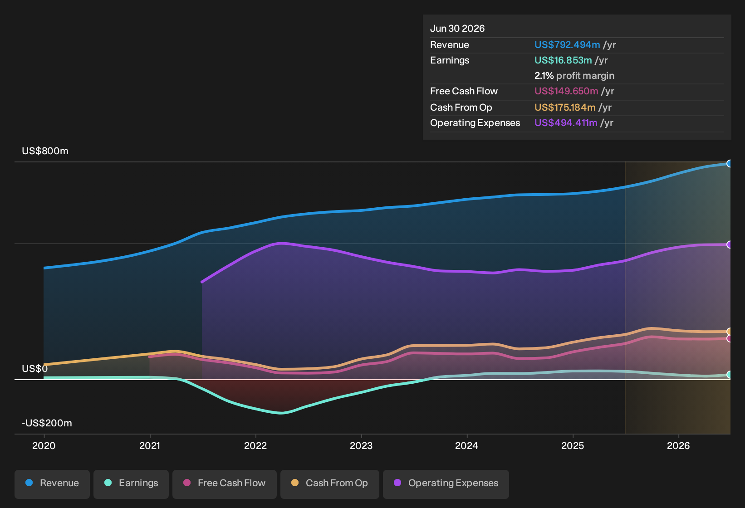Click the US$16.853m earnings value
This screenshot has width=745, height=508.
click(x=563, y=60)
